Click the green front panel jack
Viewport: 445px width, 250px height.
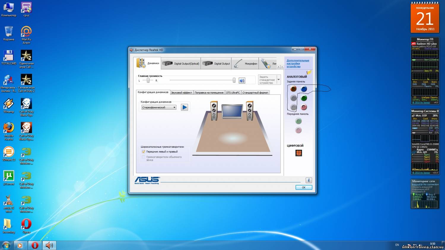click(298, 121)
